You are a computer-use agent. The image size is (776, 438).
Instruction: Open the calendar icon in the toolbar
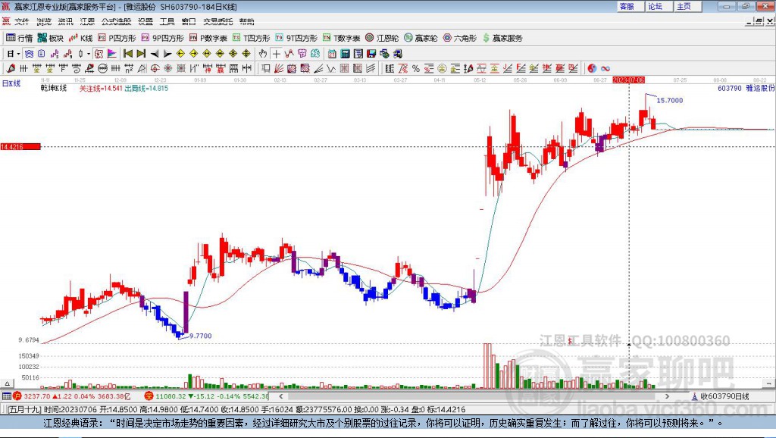tap(332, 54)
